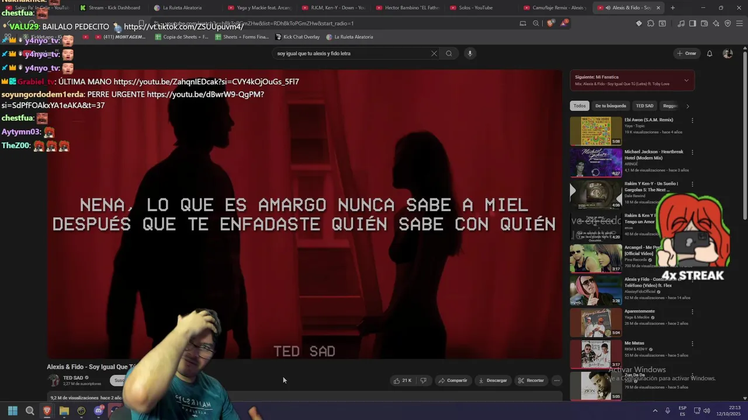This screenshot has height=420, width=748.
Task: Clip the video using Recortar
Action: pyautogui.click(x=531, y=380)
